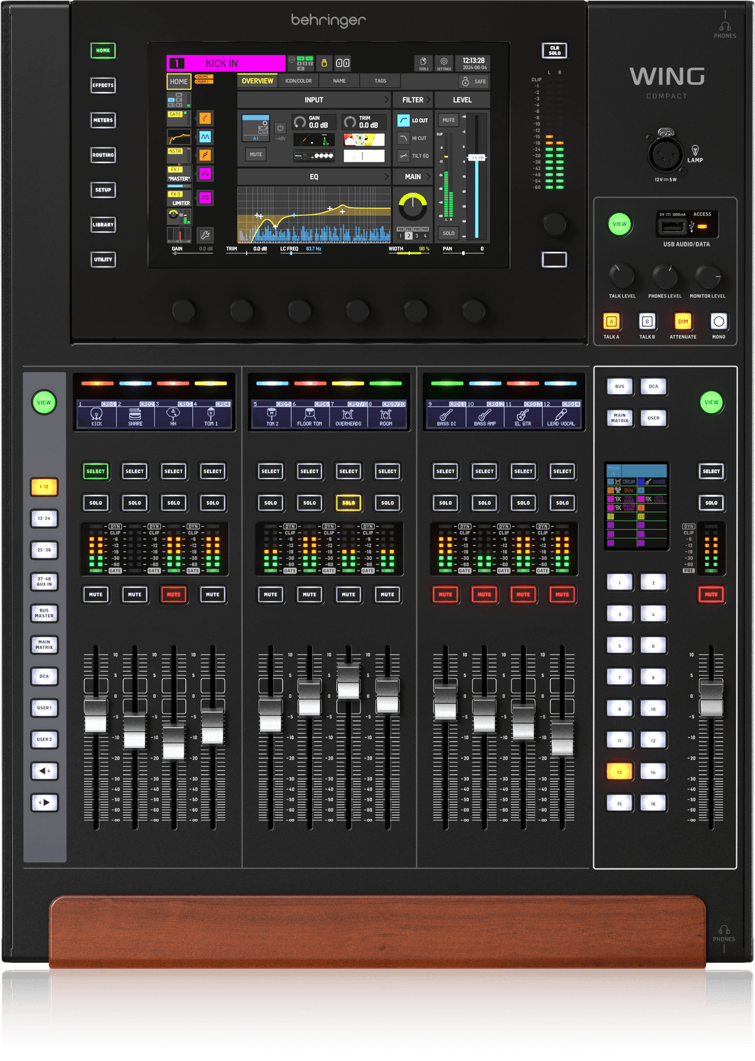
Task: Open the Tools icon on the touchscreen
Action: pos(423,63)
